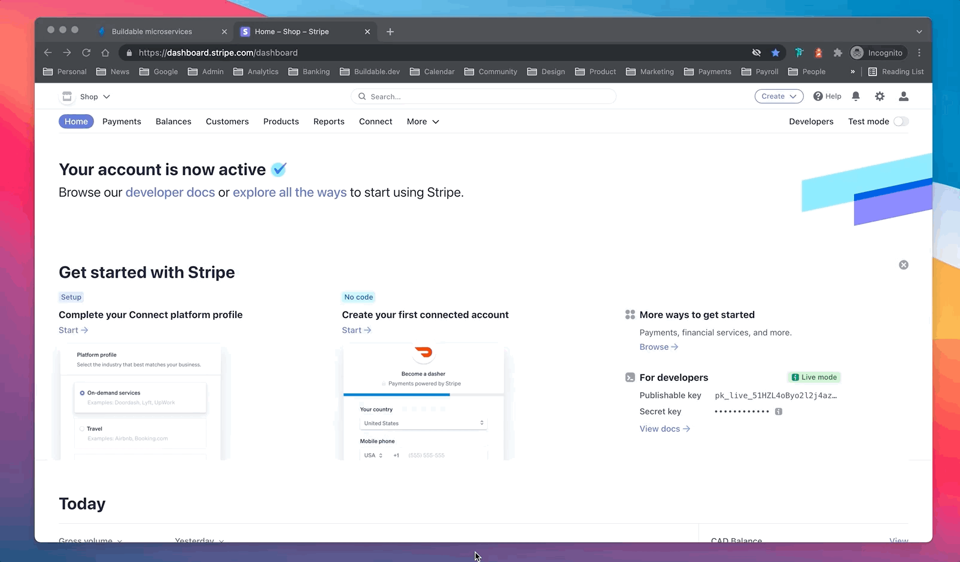
Task: Click the tracking-blocked eye icon in address bar
Action: [757, 53]
